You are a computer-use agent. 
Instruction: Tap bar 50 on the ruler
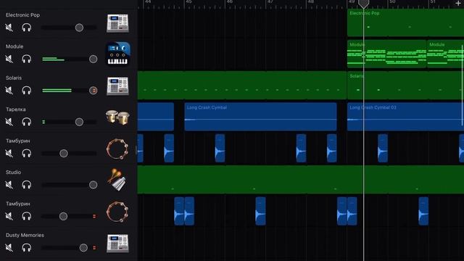pos(392,2)
